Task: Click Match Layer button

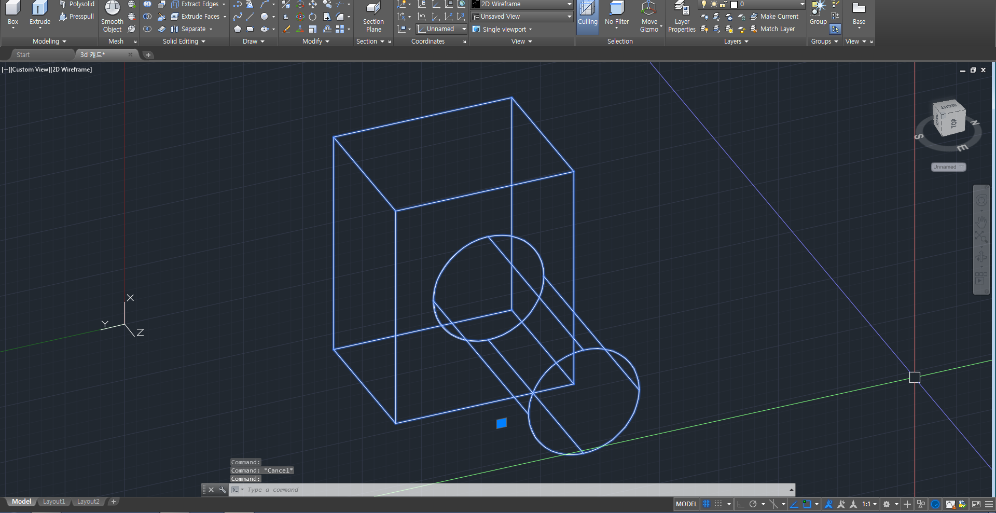Action: click(x=772, y=29)
